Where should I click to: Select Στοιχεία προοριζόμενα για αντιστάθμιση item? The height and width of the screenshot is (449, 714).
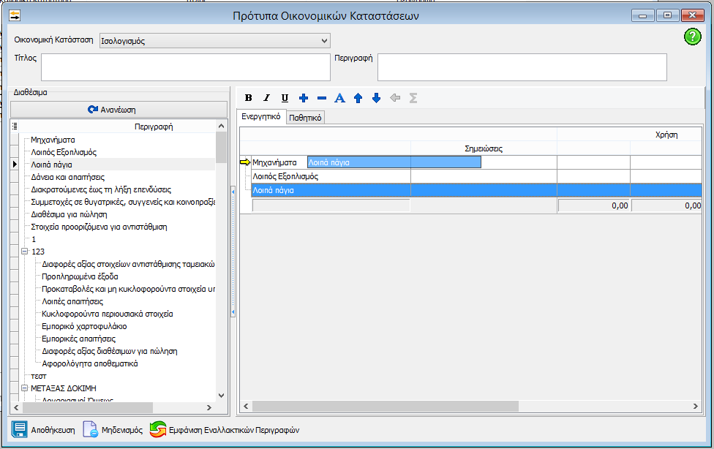(x=99, y=227)
